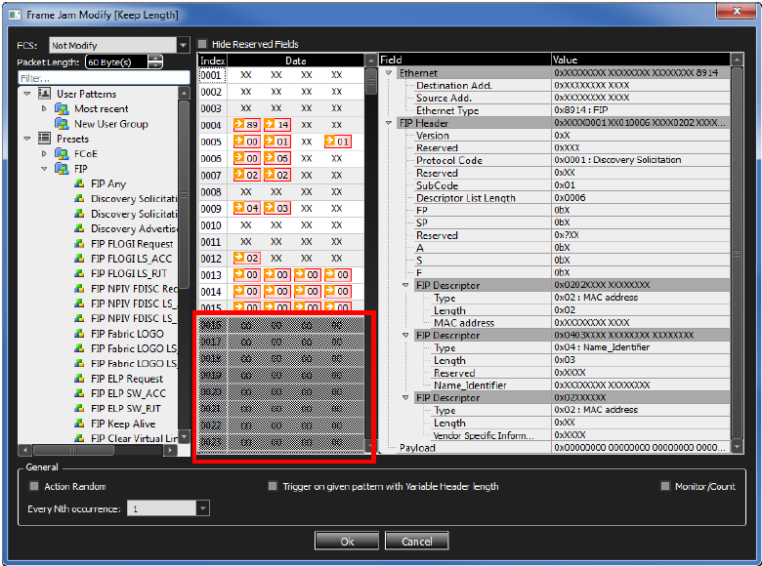Click the Field column header

[465, 60]
